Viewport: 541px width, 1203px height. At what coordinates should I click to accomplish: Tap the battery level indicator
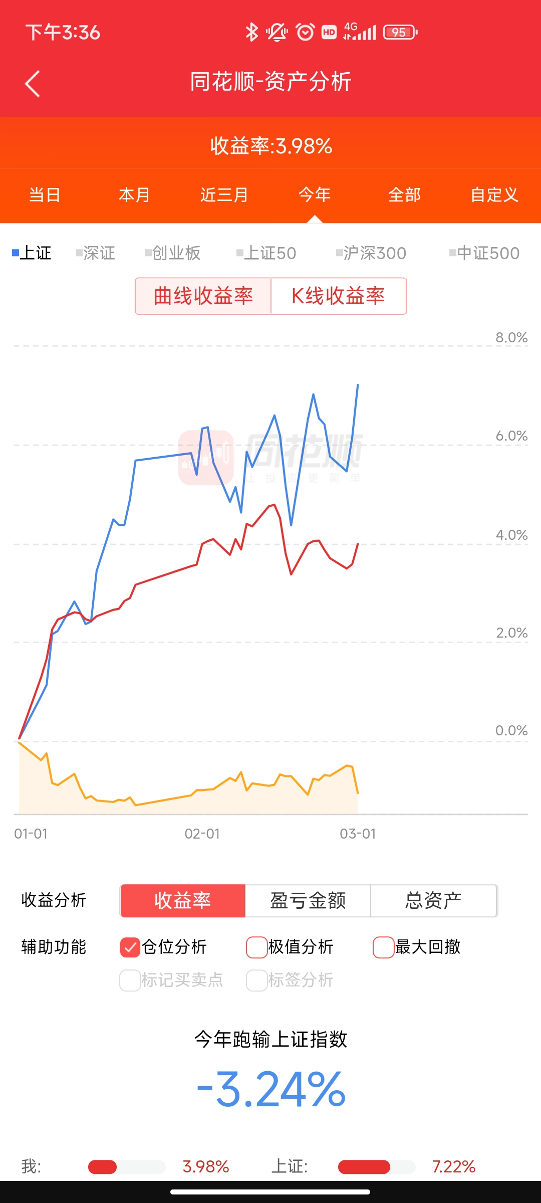(x=400, y=33)
